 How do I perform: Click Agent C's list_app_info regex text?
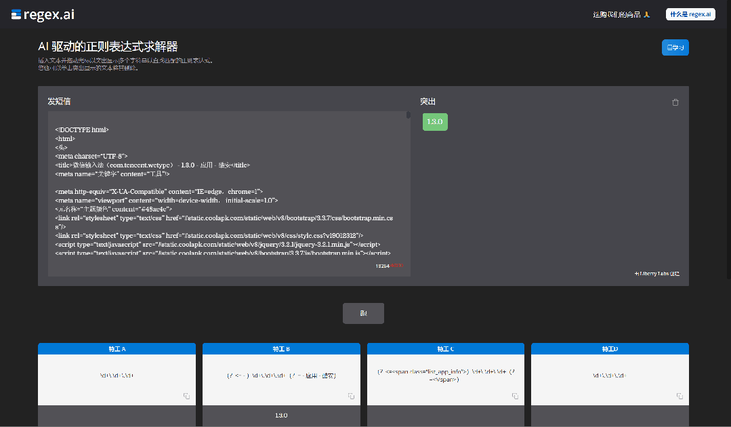[446, 375]
